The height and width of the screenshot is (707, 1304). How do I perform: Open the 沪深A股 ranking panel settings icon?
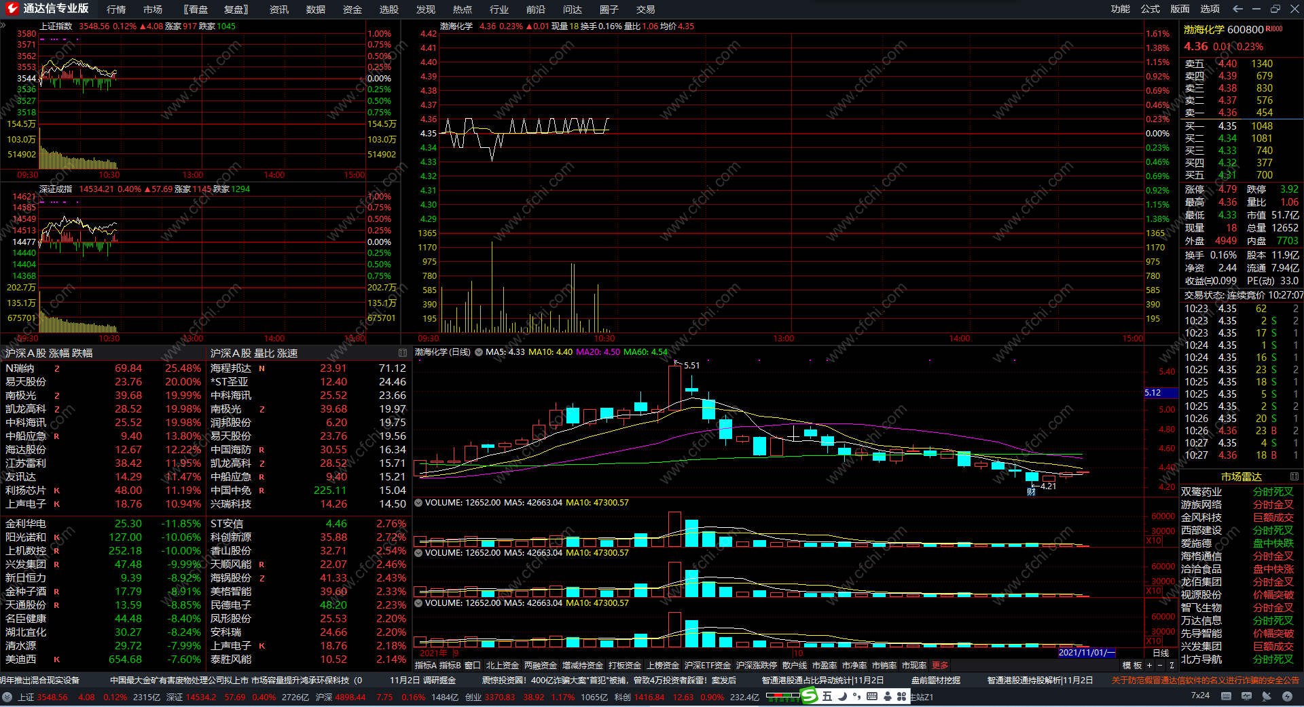point(403,353)
